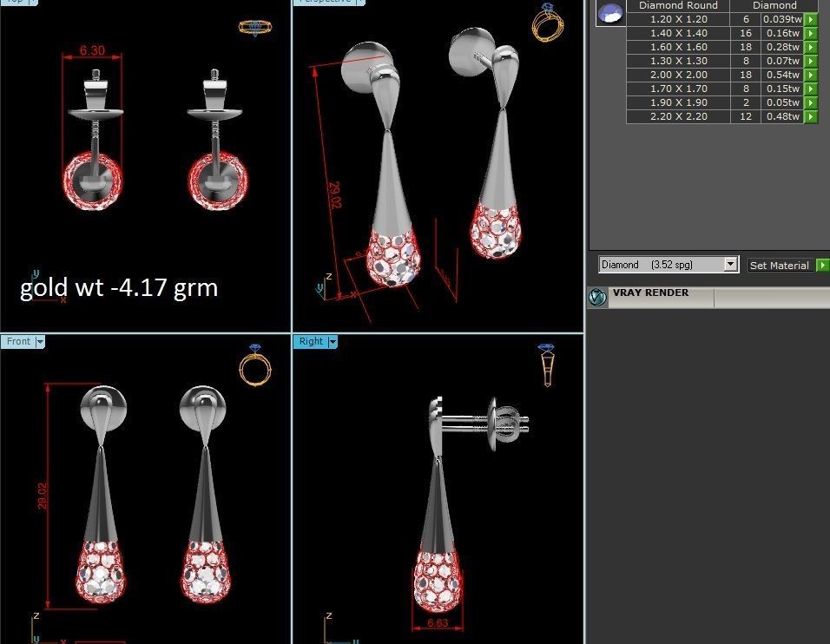Click the 29.02 dimension in Perspective viewport
This screenshot has width=830, height=644.
point(334,194)
